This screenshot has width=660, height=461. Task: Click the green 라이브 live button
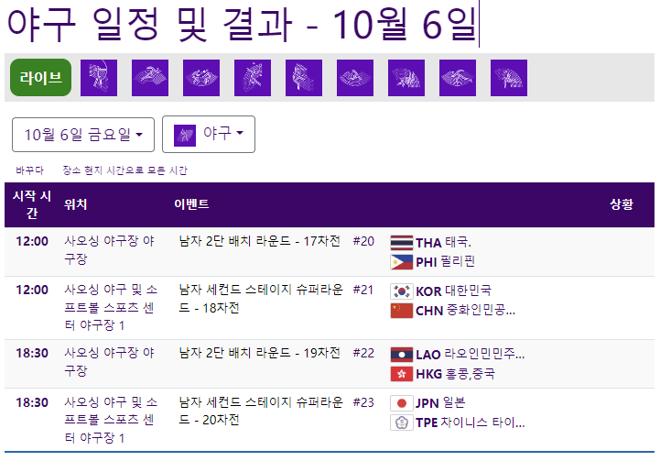pyautogui.click(x=41, y=78)
